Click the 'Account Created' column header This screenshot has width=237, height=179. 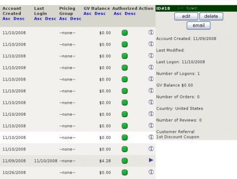point(12,11)
